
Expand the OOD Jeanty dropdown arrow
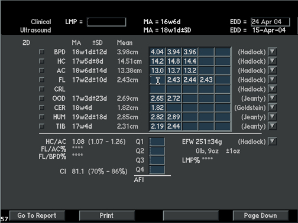[273, 98]
